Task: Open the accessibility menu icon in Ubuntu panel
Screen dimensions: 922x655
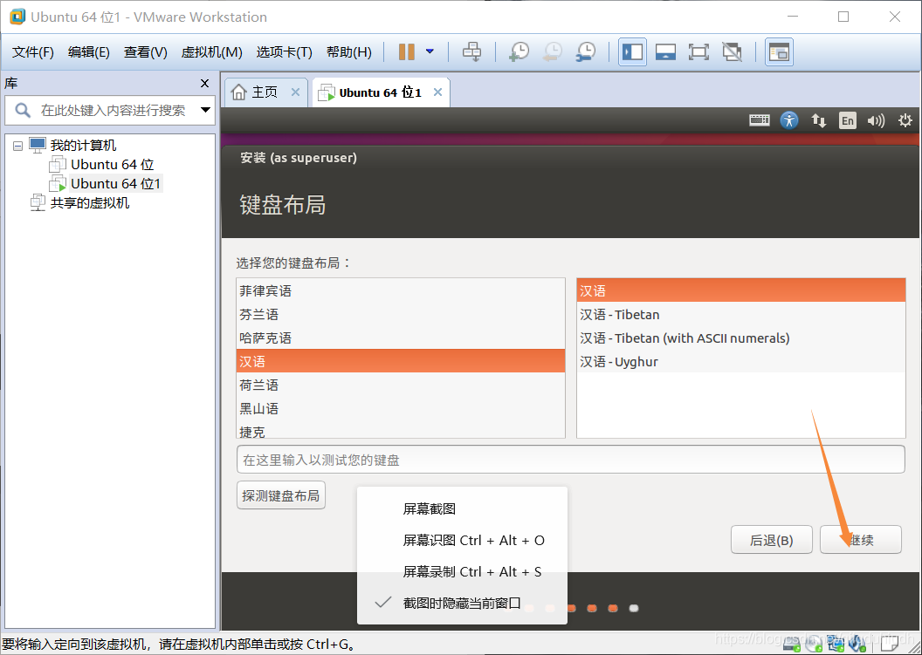Action: point(789,120)
